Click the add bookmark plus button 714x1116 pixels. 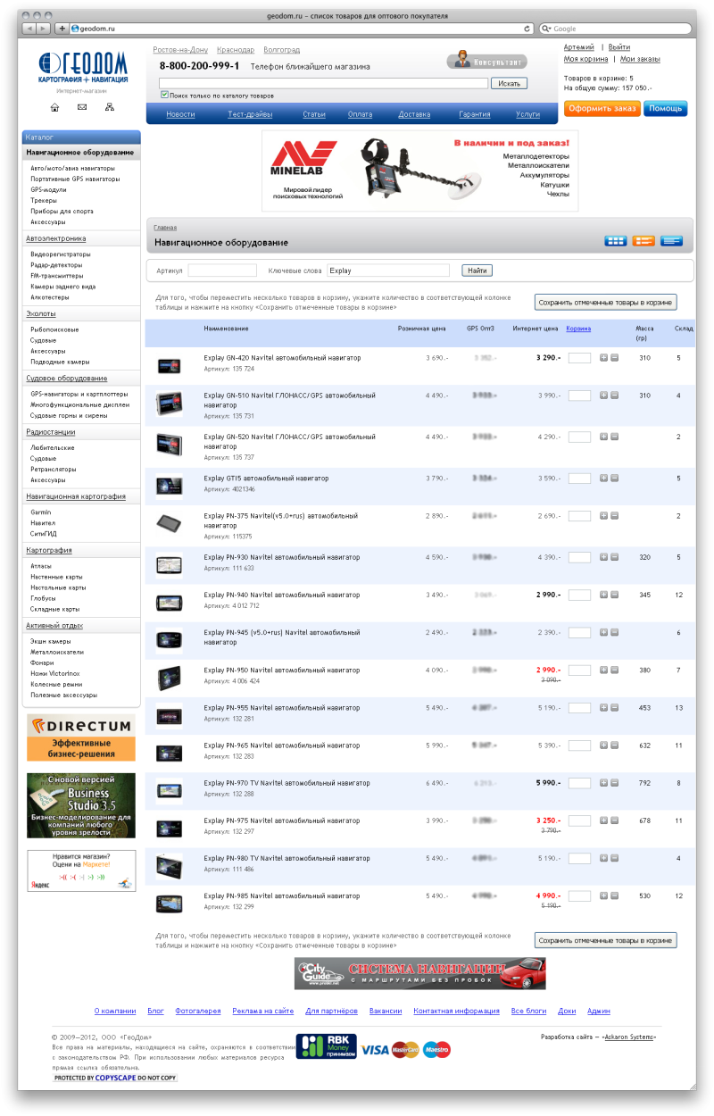62,29
